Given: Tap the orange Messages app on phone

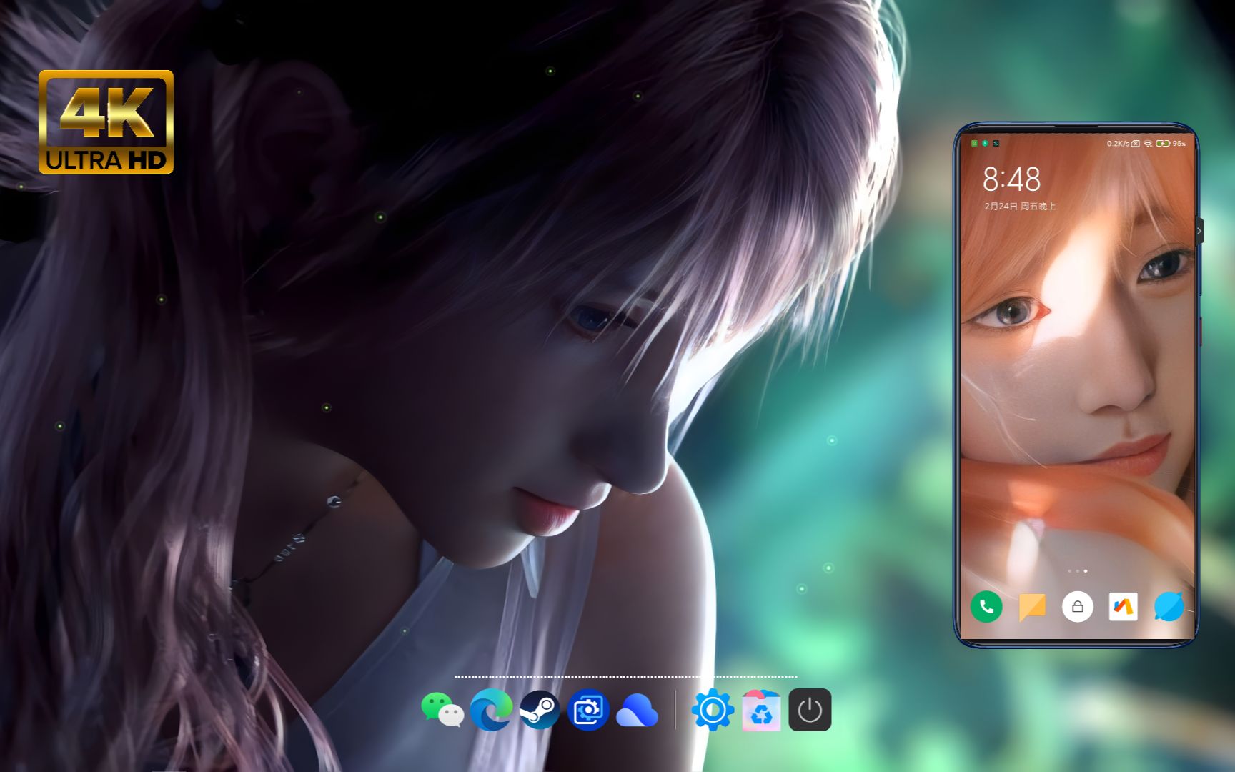Looking at the screenshot, I should 1032,607.
